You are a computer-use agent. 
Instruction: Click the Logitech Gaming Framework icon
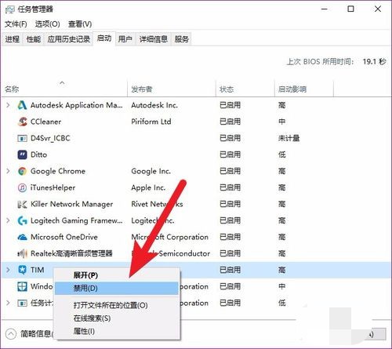pos(22,220)
